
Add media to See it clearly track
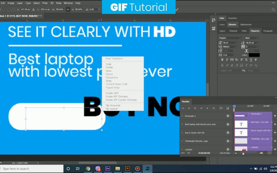(x=275, y=133)
